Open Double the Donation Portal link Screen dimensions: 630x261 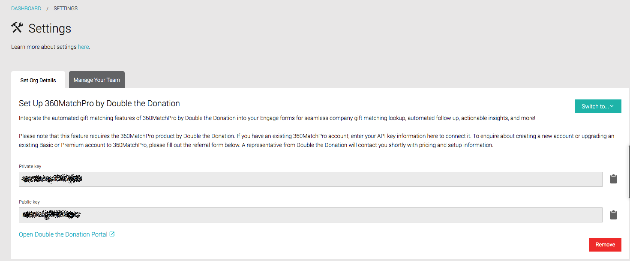(63, 234)
